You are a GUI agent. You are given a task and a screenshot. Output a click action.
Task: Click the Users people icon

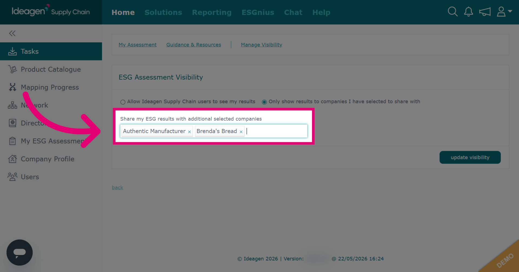click(12, 177)
